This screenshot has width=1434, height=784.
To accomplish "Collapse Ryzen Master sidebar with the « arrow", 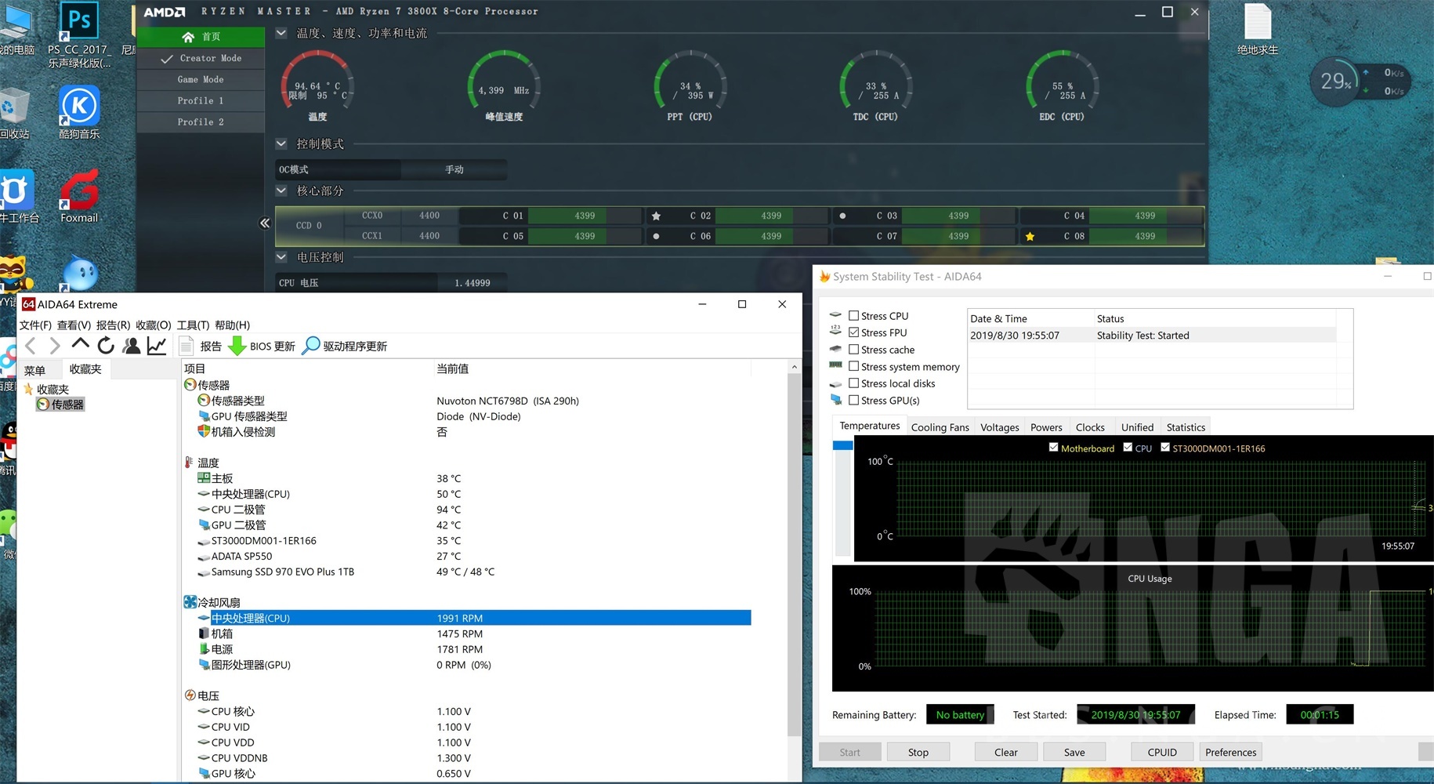I will tap(265, 223).
